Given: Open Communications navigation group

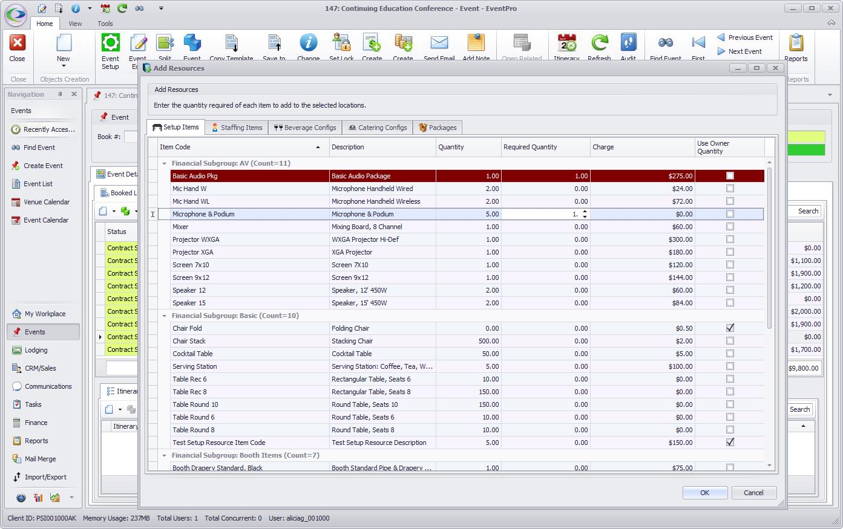Looking at the screenshot, I should 44,386.
